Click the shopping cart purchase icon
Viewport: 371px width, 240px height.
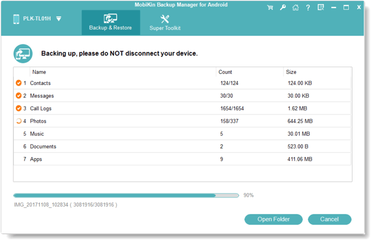(271, 8)
